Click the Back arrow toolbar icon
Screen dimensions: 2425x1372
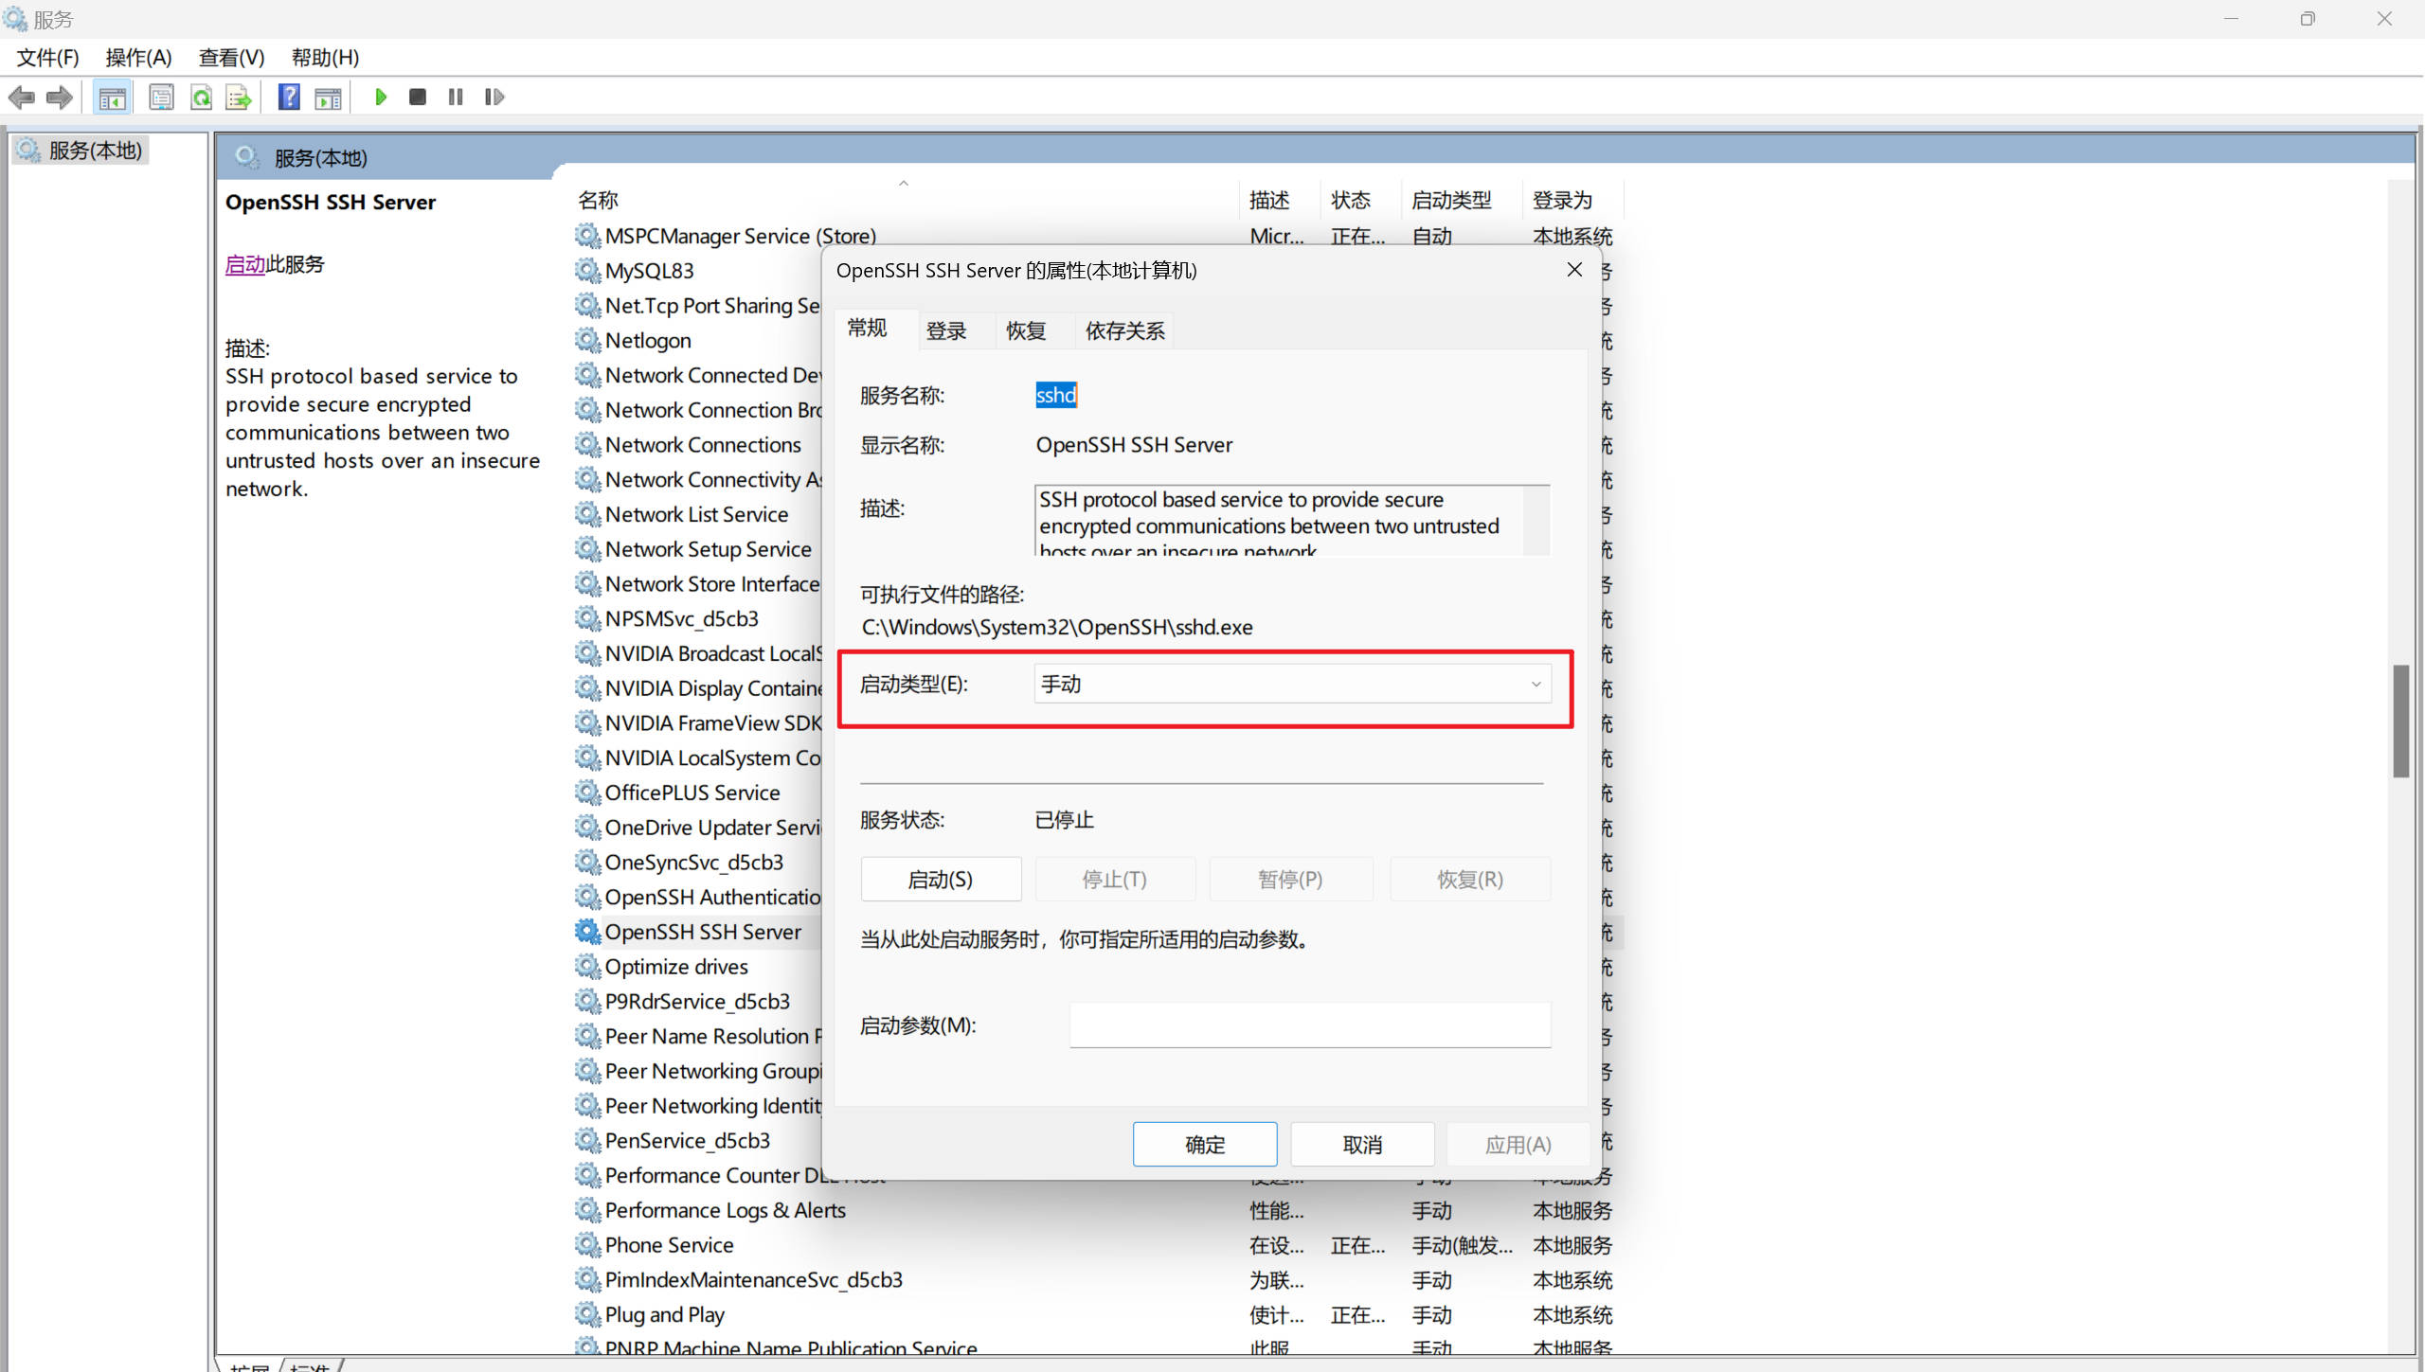(x=21, y=97)
